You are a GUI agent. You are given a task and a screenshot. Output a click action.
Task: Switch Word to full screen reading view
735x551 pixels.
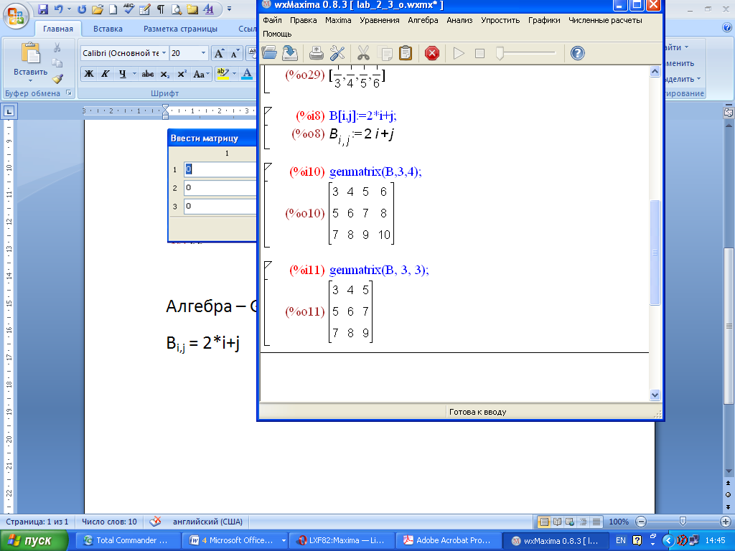click(x=557, y=522)
